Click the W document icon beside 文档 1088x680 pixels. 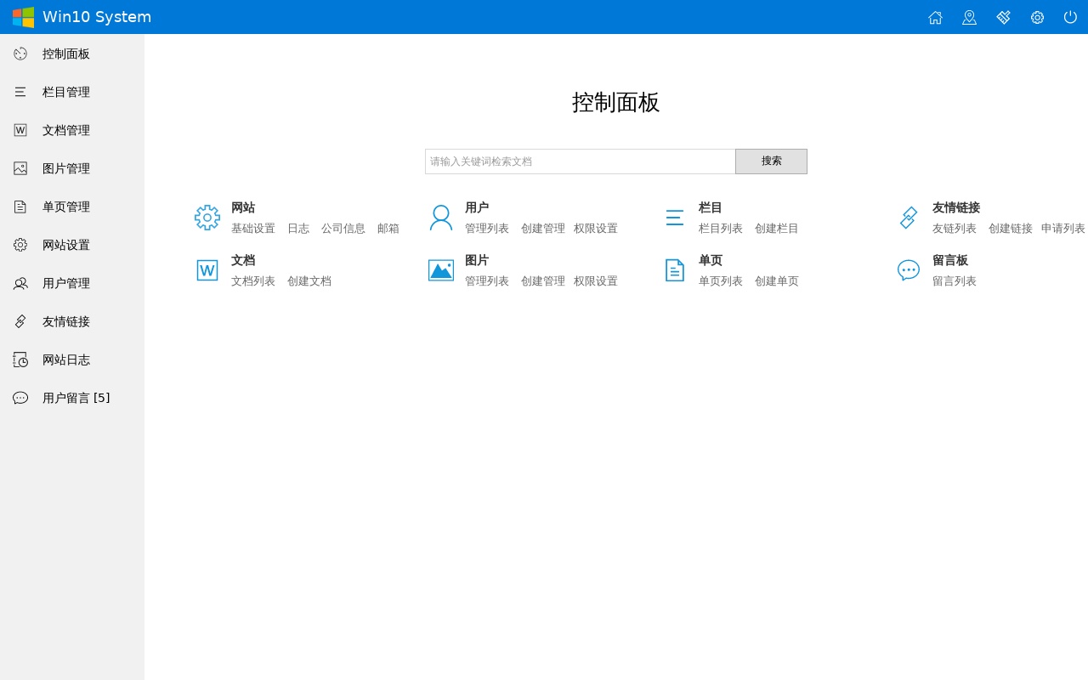(207, 270)
